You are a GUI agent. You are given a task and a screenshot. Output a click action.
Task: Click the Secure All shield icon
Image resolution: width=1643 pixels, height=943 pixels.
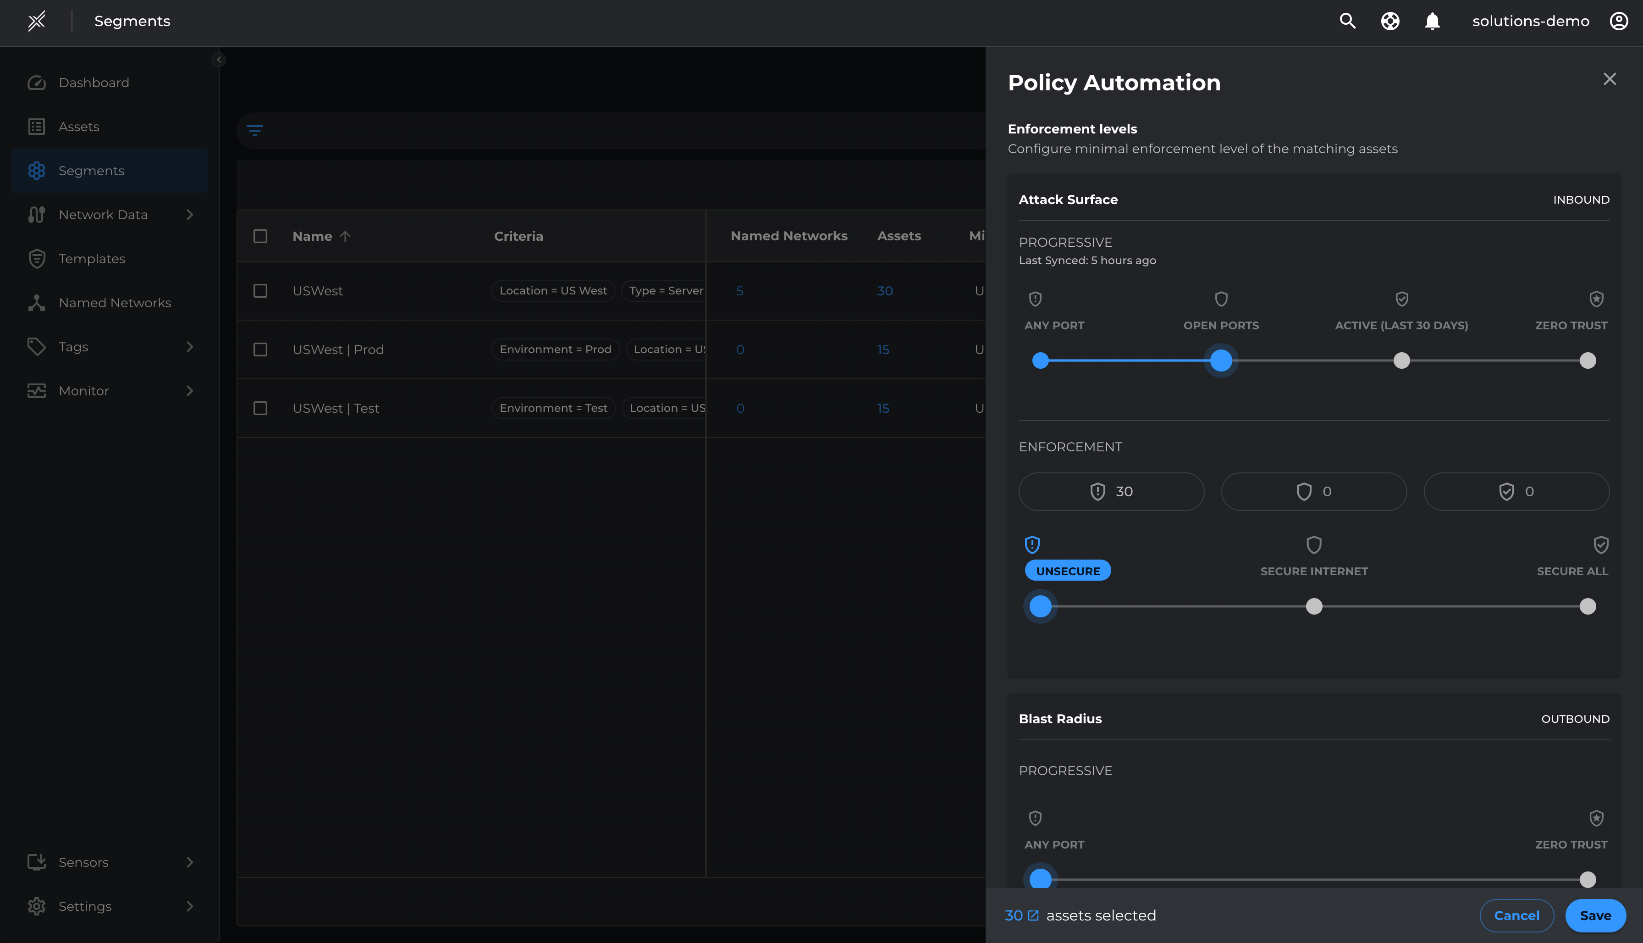(1600, 545)
